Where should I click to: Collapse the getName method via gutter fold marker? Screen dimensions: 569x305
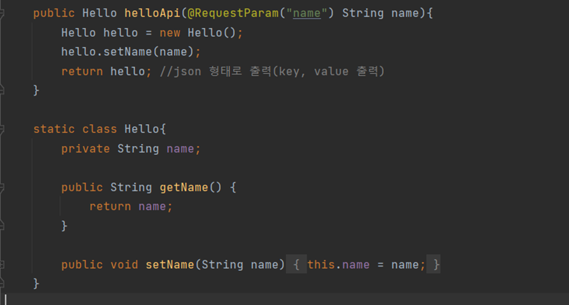2,188
